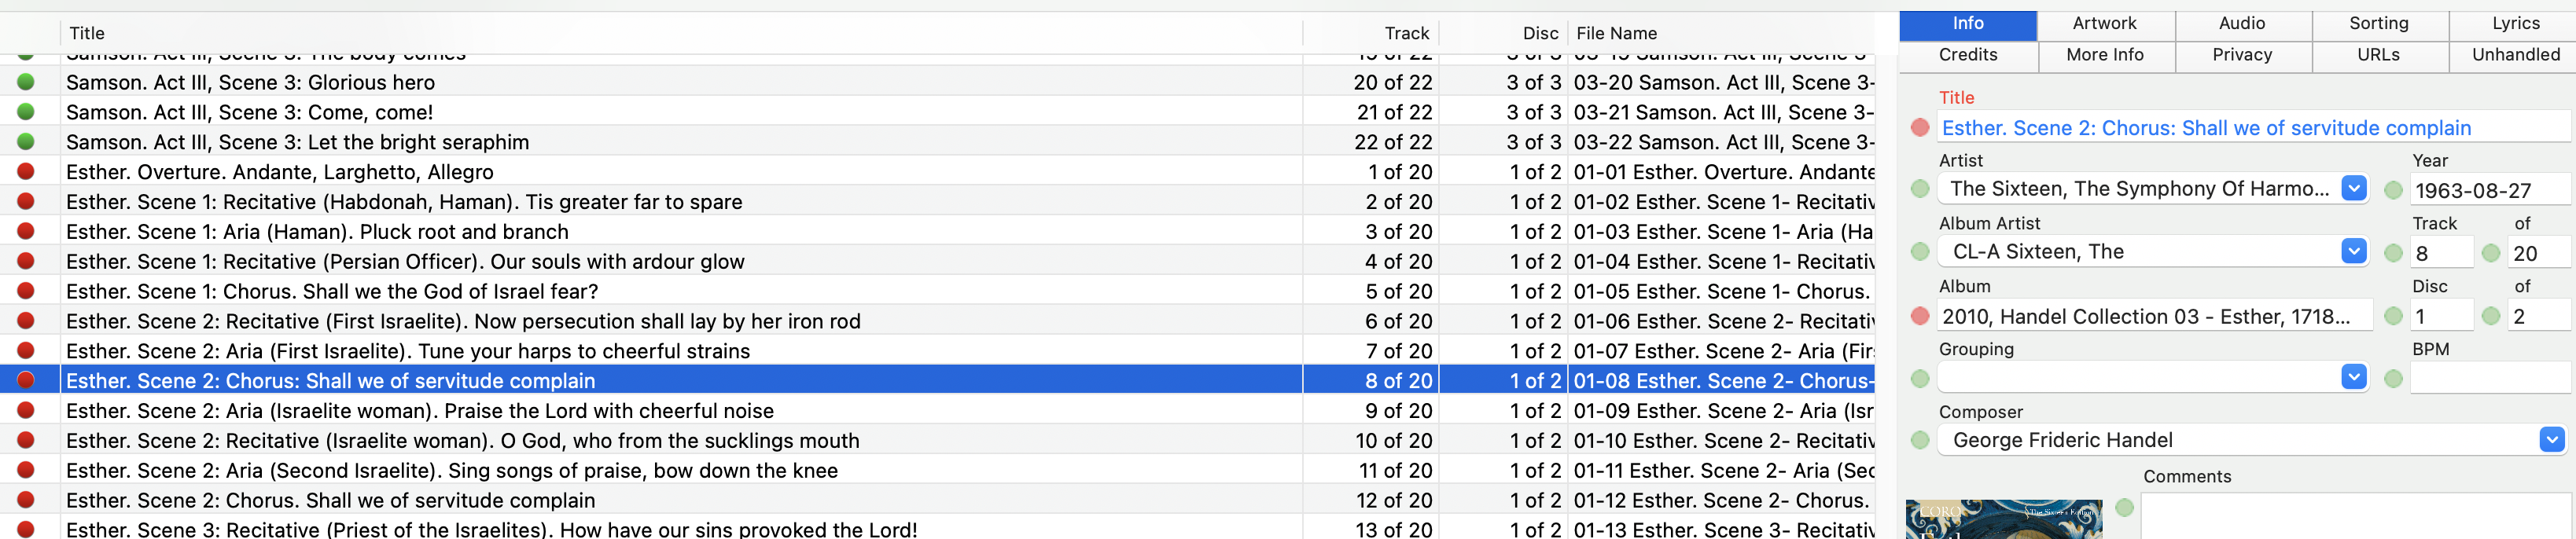Select the row Tune your harps to cheerful strains
2576x539 pixels.
(407, 351)
